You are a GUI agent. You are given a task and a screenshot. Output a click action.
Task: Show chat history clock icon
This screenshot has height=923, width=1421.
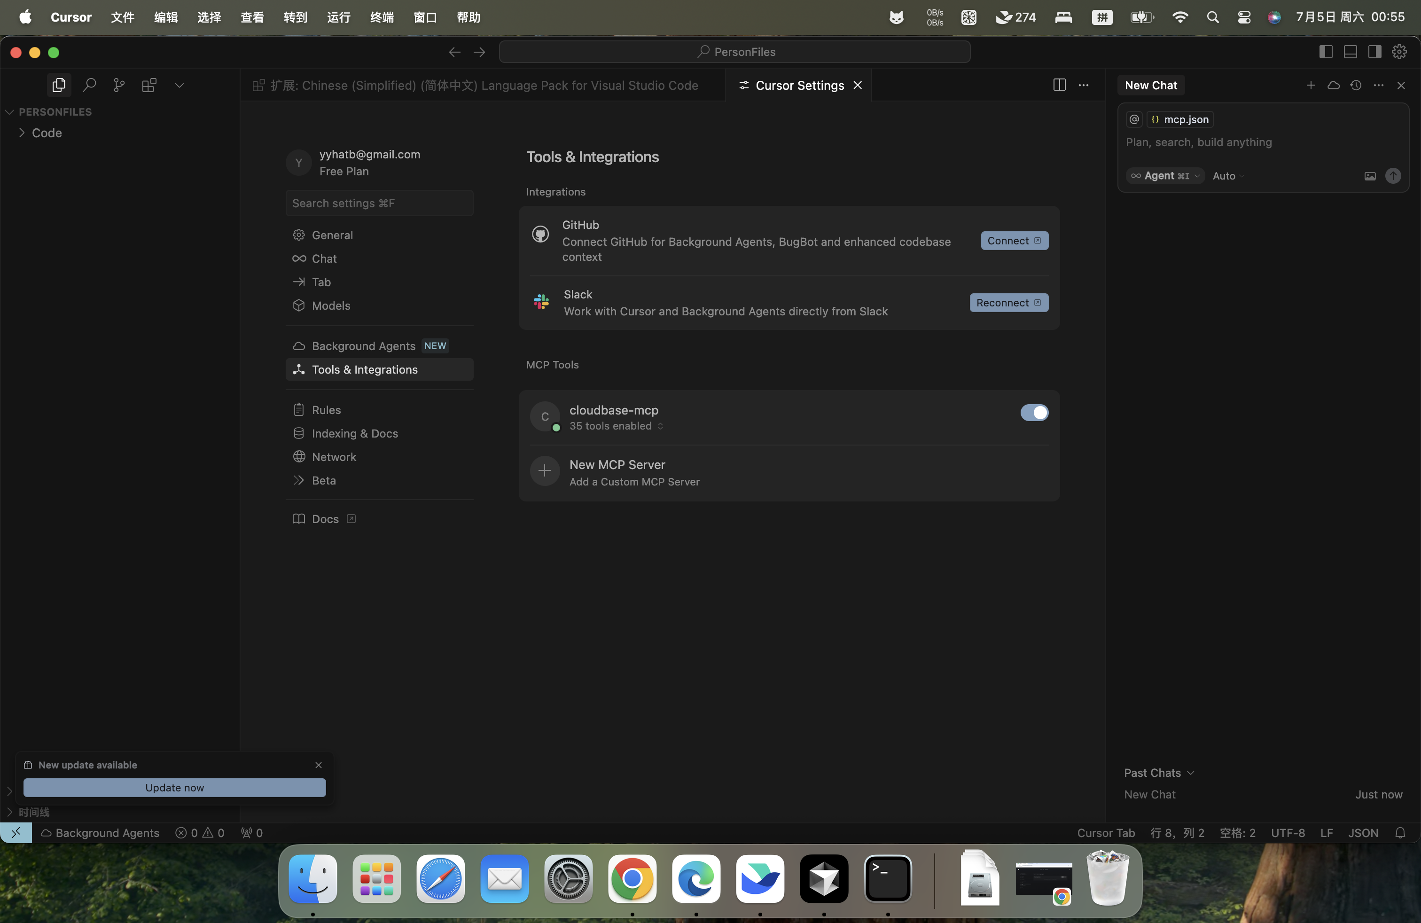point(1356,86)
